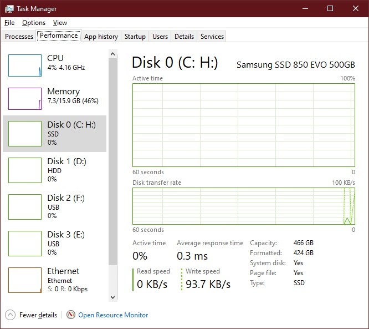Click the Fewer details chevron icon
This screenshot has width=369, height=329.
[x=10, y=315]
